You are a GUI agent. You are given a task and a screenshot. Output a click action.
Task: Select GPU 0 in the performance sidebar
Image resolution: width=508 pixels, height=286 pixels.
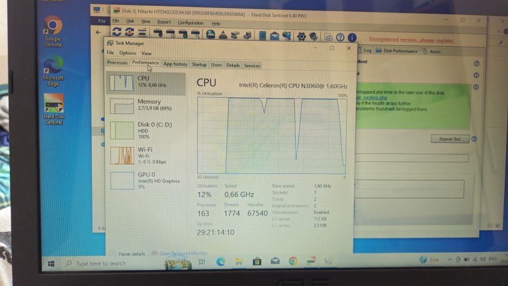coord(146,180)
